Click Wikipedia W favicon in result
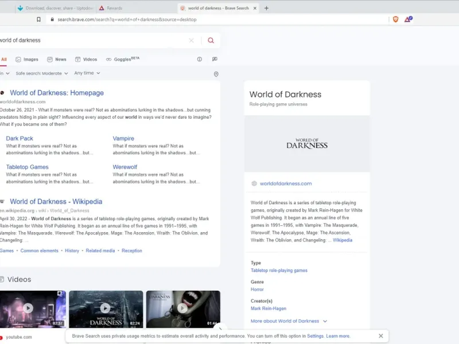The height and width of the screenshot is (344, 459). click(2, 202)
